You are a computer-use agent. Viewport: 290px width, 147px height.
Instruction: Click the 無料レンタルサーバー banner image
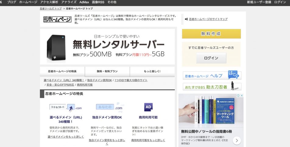click(x=107, y=46)
